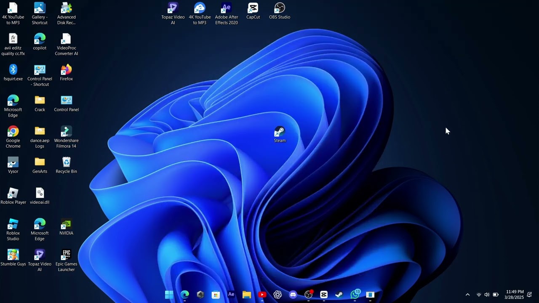
Task: Open the volume speaker tray icon
Action: [x=487, y=295]
